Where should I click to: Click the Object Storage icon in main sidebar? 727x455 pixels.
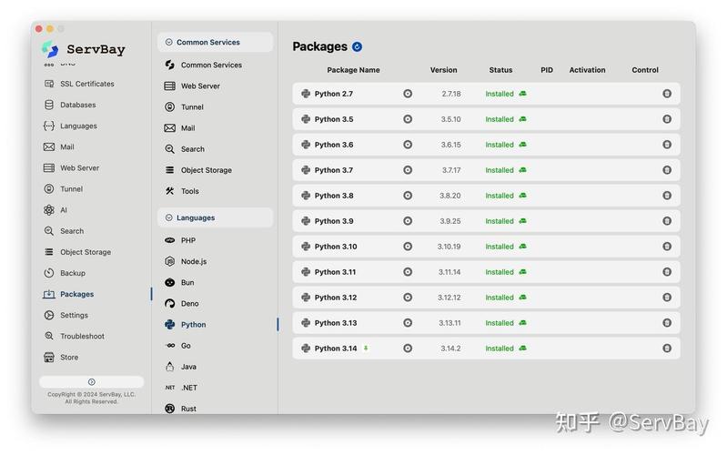pos(49,252)
